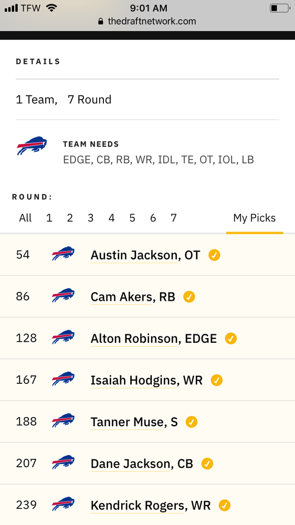
Task: Click the Bills logo beside Team Needs
Action: [32, 145]
